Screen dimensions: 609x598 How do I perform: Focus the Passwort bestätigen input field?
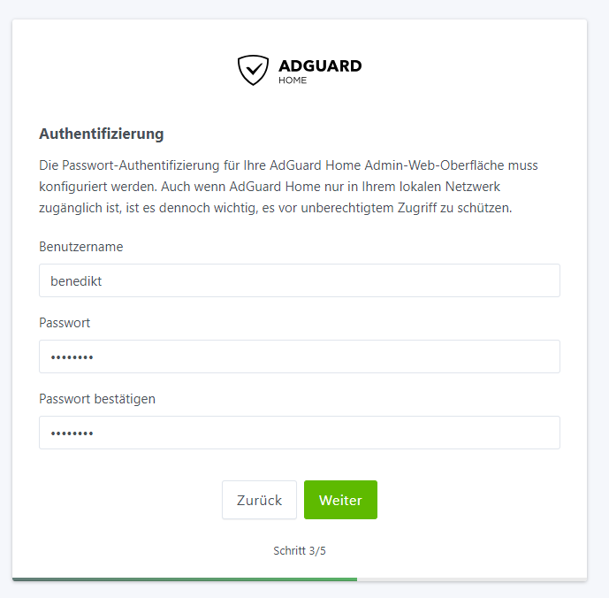pyautogui.click(x=300, y=433)
